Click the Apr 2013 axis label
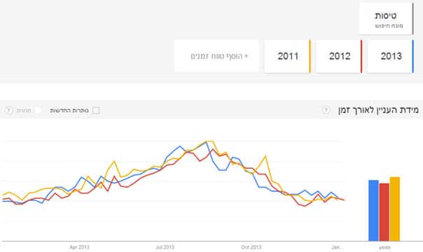The height and width of the screenshot is (252, 423). tap(79, 247)
